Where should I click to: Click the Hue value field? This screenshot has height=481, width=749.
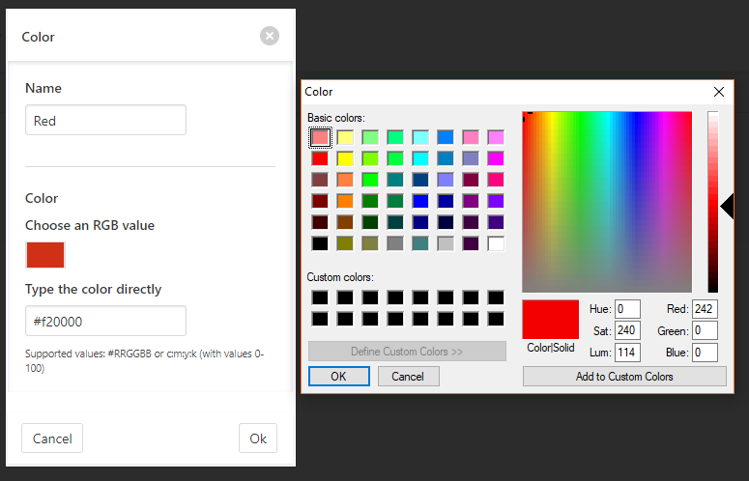tap(627, 309)
